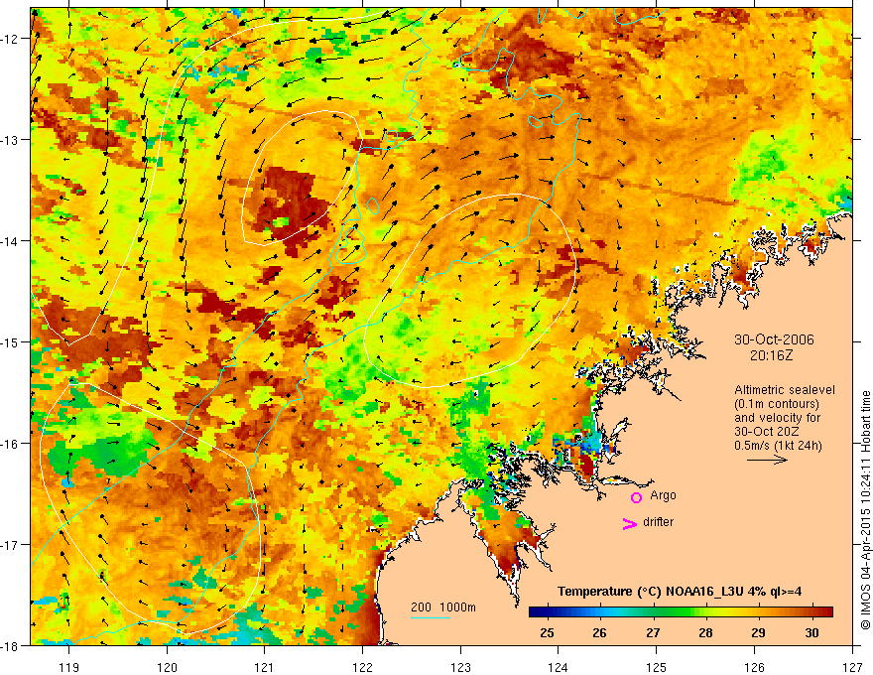Click color bar tick value 27
This screenshot has height=675, width=873.
(x=653, y=632)
